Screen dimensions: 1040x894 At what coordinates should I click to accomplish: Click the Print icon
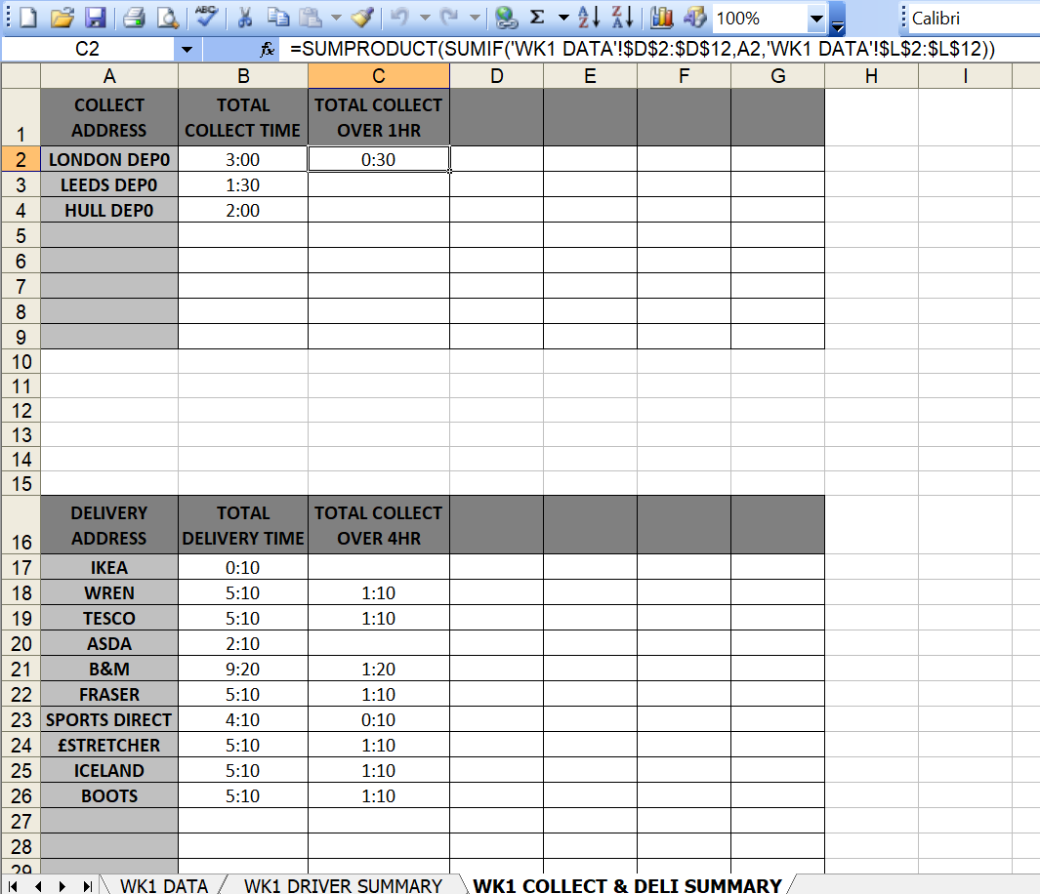133,18
